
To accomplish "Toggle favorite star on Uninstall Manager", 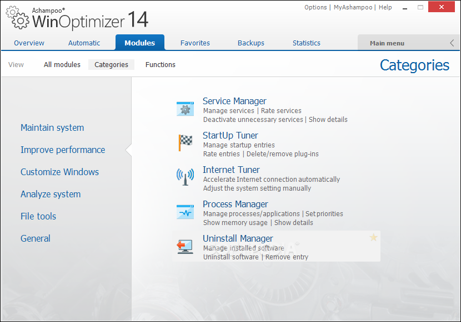I will pyautogui.click(x=373, y=237).
